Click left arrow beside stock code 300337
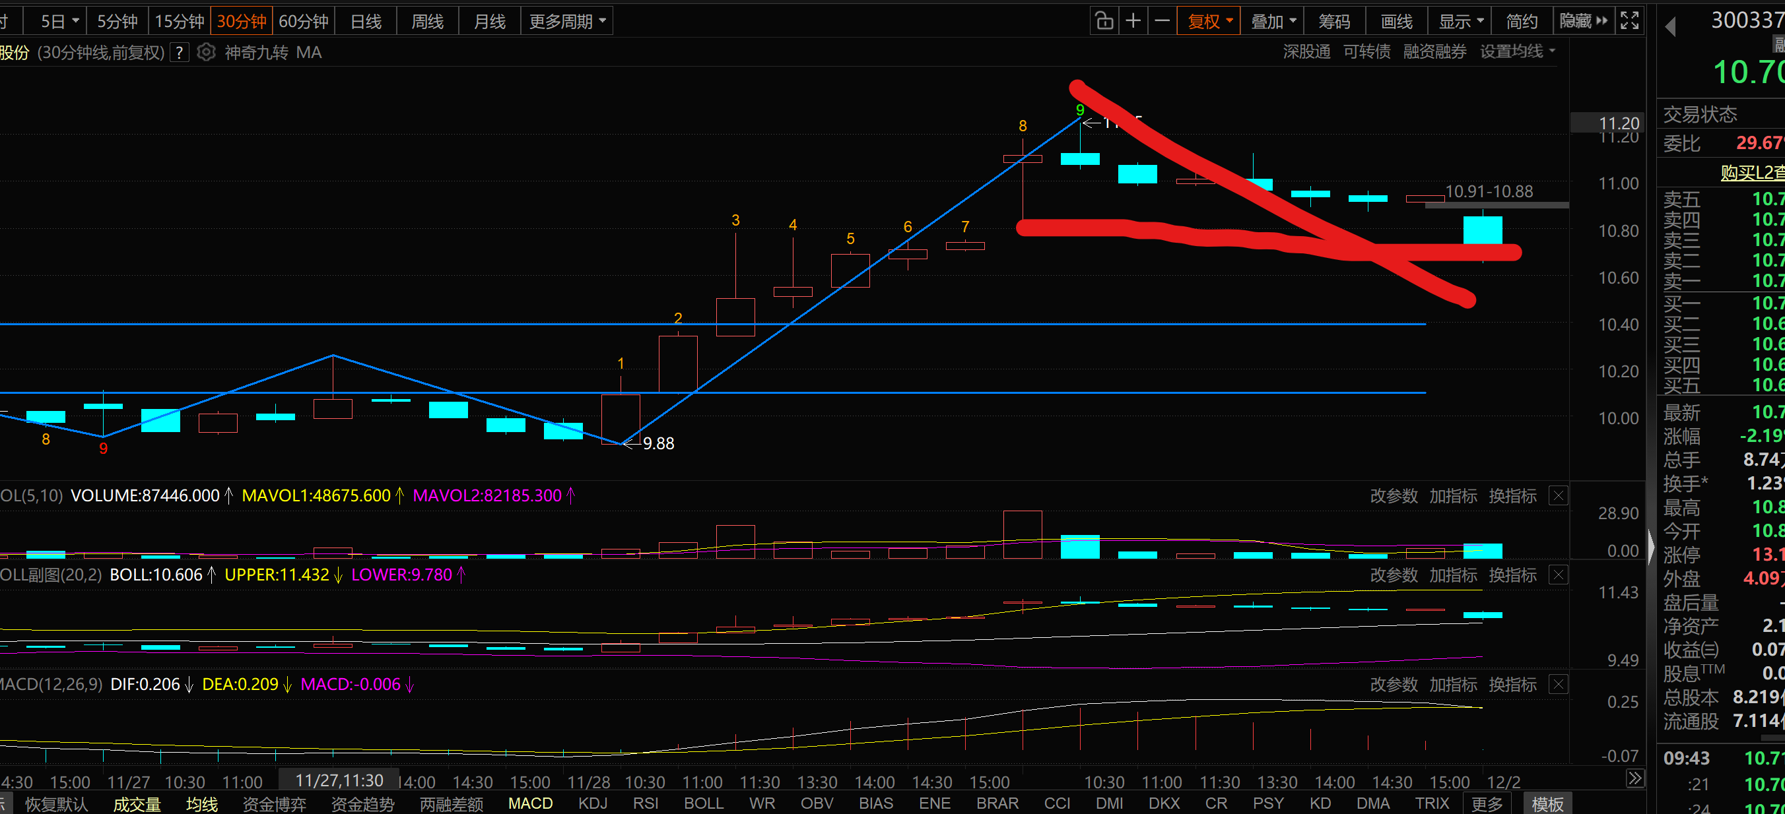The width and height of the screenshot is (1785, 814). point(1671,26)
